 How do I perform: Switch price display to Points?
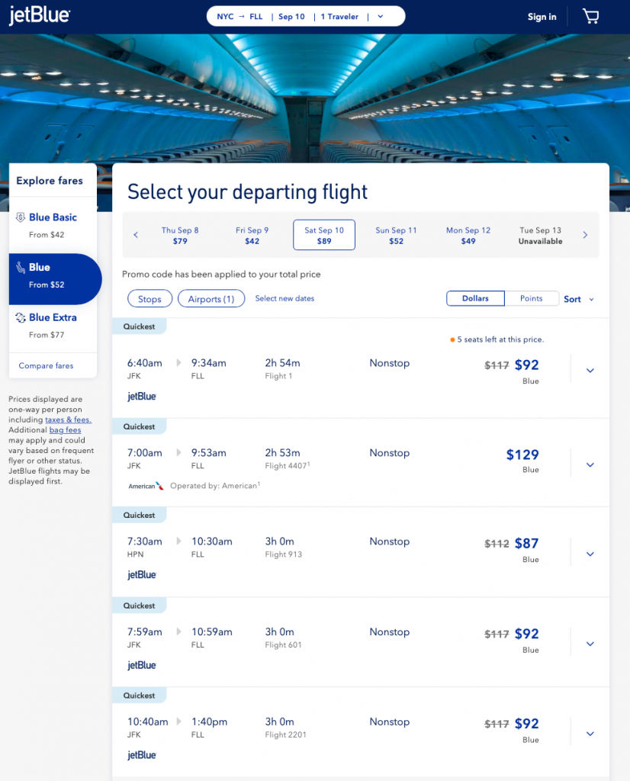coord(531,299)
